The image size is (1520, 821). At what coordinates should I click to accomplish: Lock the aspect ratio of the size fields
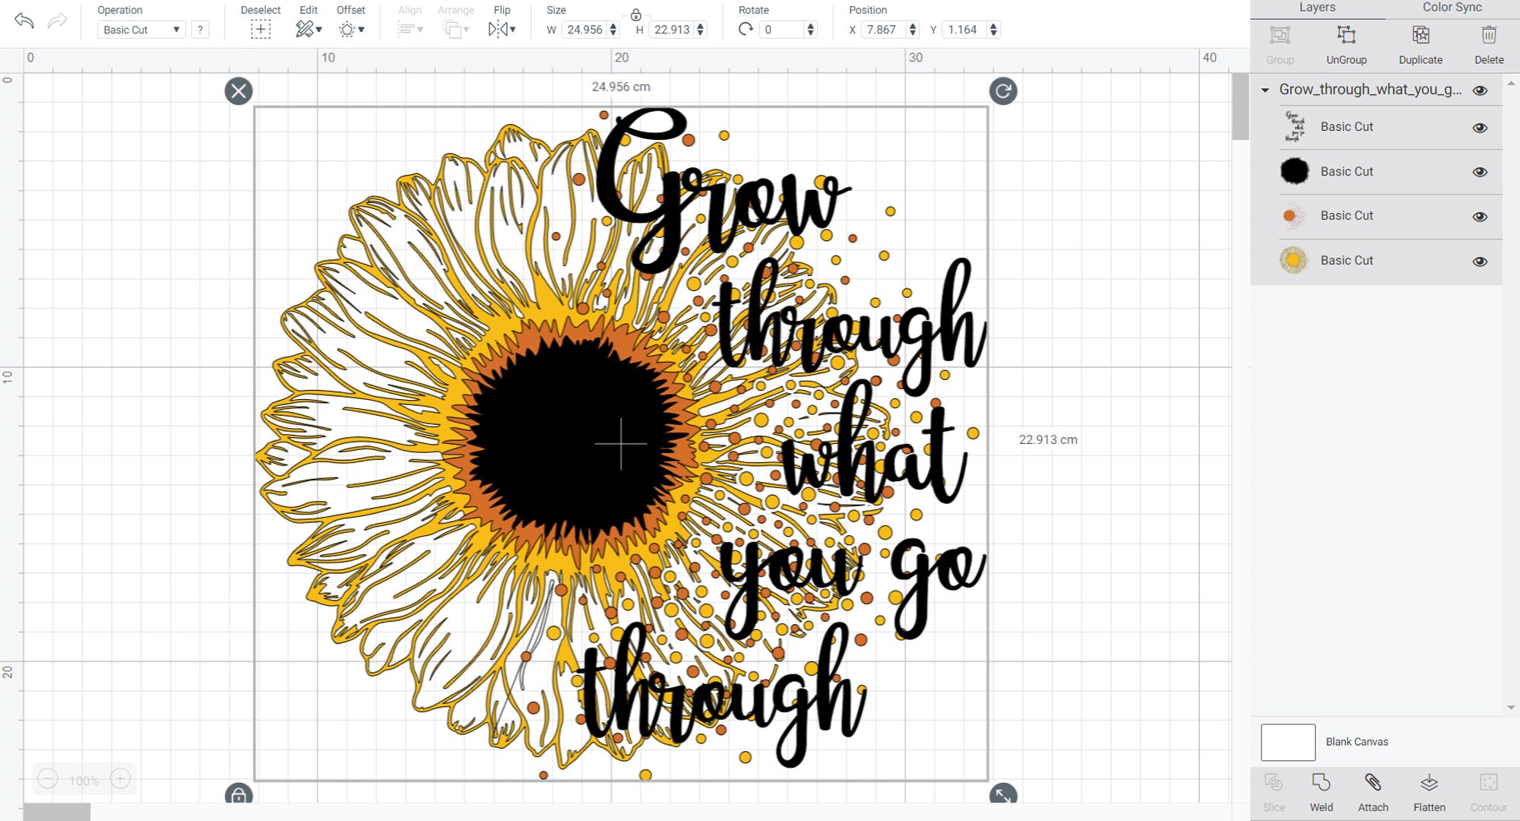(635, 15)
